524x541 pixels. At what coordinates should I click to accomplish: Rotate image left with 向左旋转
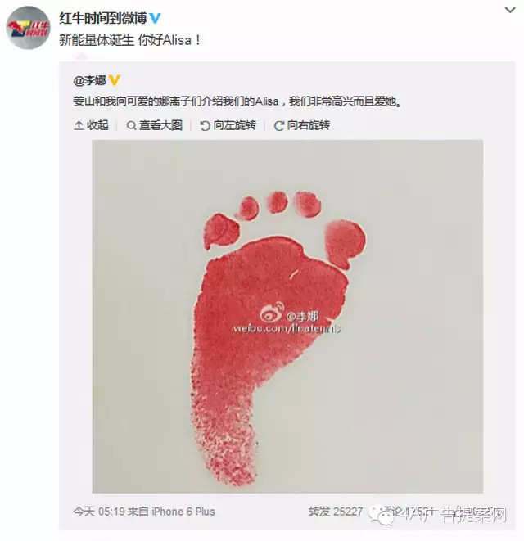pos(228,125)
